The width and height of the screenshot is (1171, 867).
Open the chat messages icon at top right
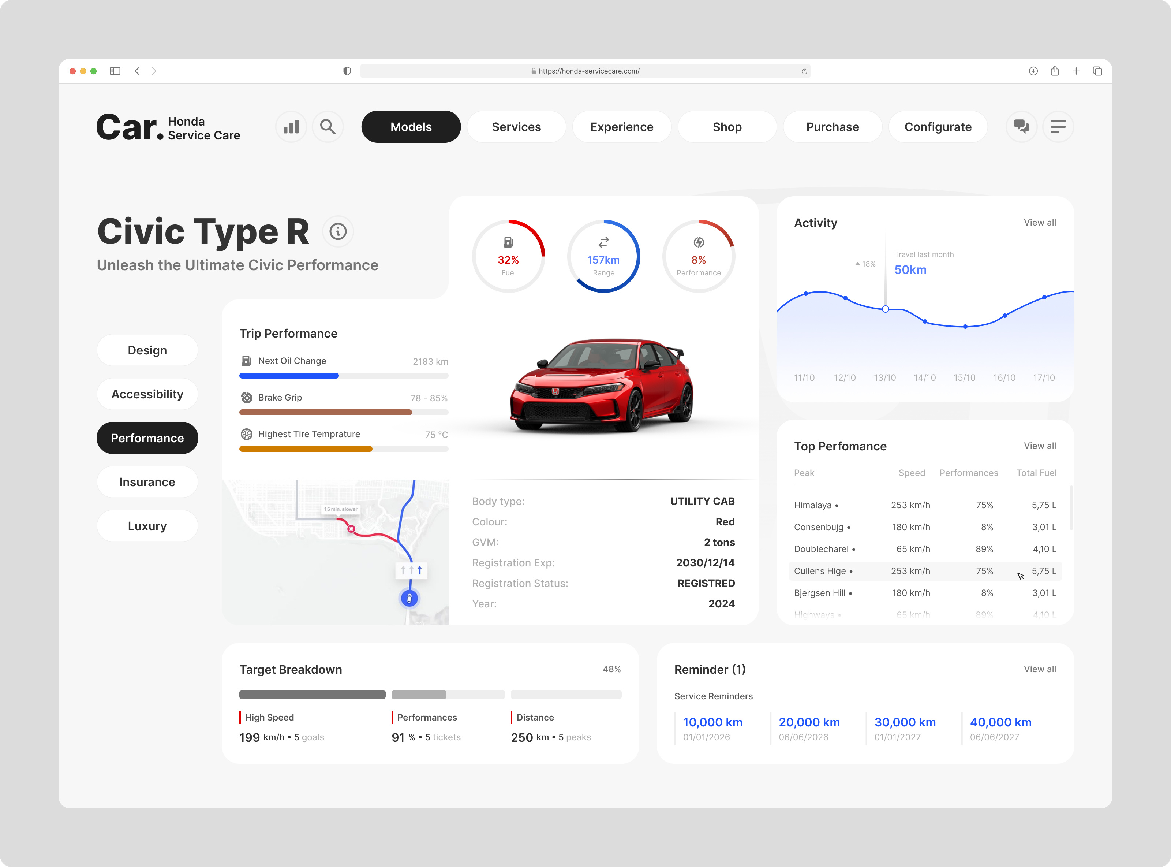[1022, 126]
